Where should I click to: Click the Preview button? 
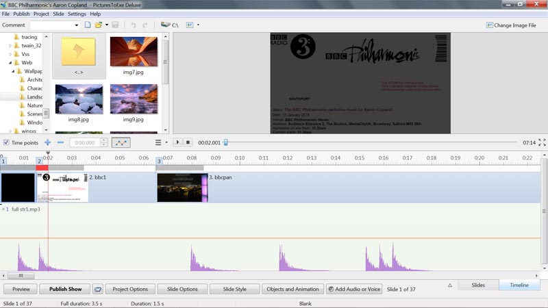pos(21,289)
